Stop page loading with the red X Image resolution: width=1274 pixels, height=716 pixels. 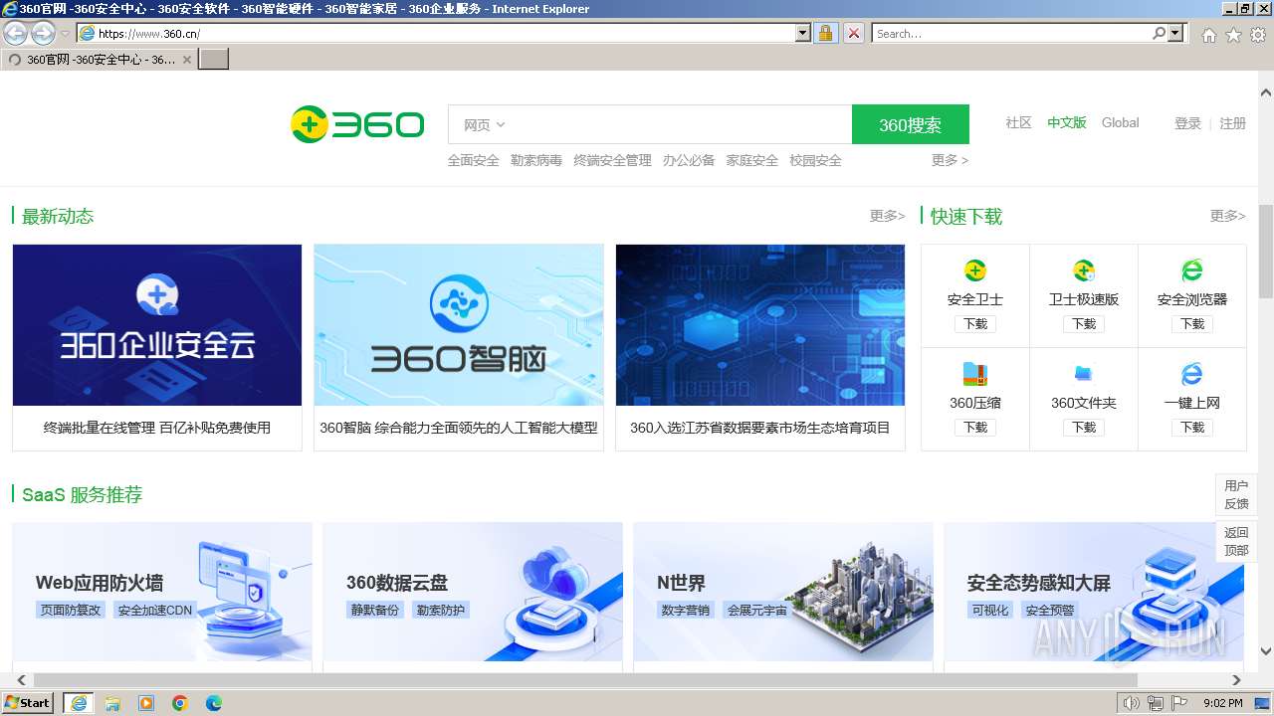(853, 33)
